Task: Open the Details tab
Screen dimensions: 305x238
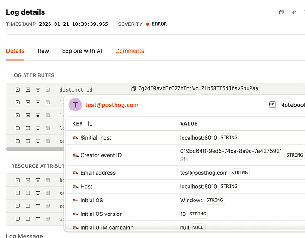Action: point(15,51)
